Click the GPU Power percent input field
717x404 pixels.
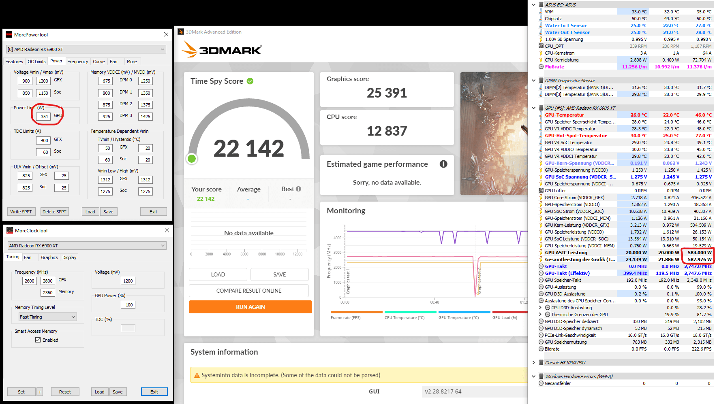(x=128, y=305)
